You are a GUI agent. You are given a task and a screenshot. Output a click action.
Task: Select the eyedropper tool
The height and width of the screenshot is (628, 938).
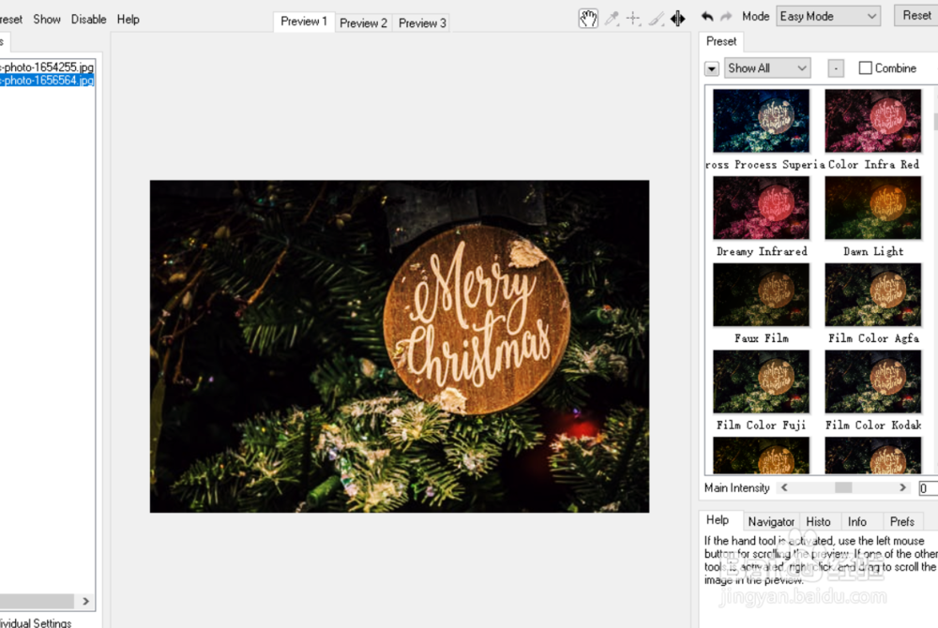point(612,19)
